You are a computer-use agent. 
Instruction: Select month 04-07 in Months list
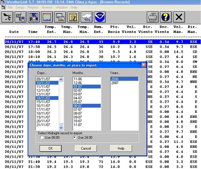click(87, 98)
